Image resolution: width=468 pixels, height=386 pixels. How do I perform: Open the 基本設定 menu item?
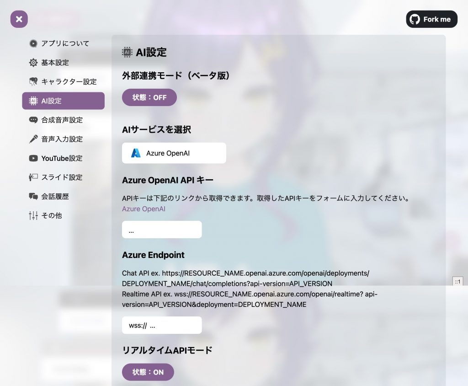pos(63,63)
